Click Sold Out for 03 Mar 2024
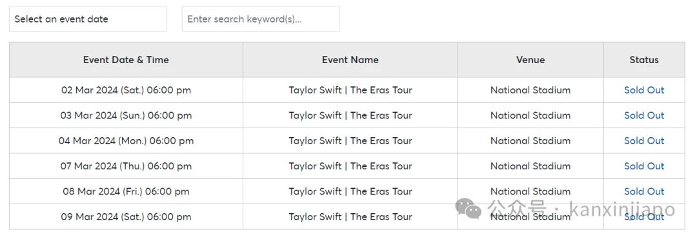 [x=643, y=115]
